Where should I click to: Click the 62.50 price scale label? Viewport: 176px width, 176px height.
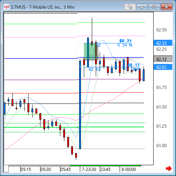162,30
